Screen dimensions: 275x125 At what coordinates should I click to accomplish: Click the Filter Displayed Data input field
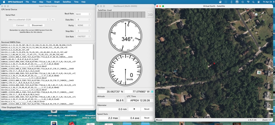point(58,107)
